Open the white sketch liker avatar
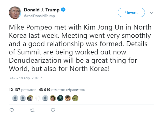The image size is (162, 120). (38, 98)
